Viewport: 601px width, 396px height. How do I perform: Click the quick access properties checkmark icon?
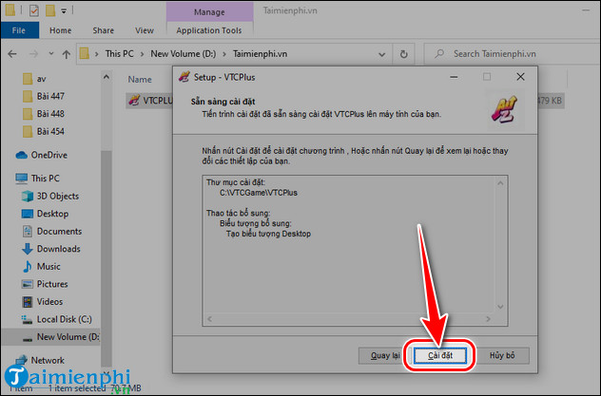pyautogui.click(x=33, y=10)
